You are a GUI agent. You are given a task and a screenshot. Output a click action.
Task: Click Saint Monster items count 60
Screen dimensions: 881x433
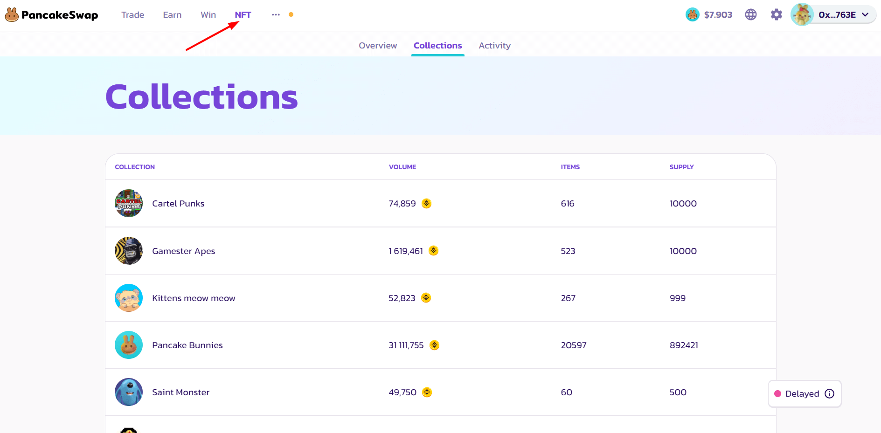pyautogui.click(x=567, y=392)
